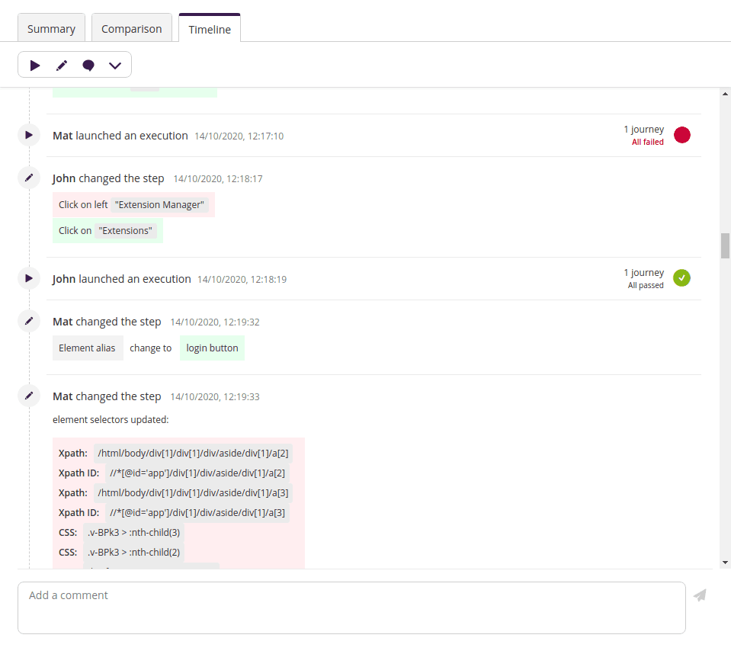Click the send comment paper plane icon

700,595
